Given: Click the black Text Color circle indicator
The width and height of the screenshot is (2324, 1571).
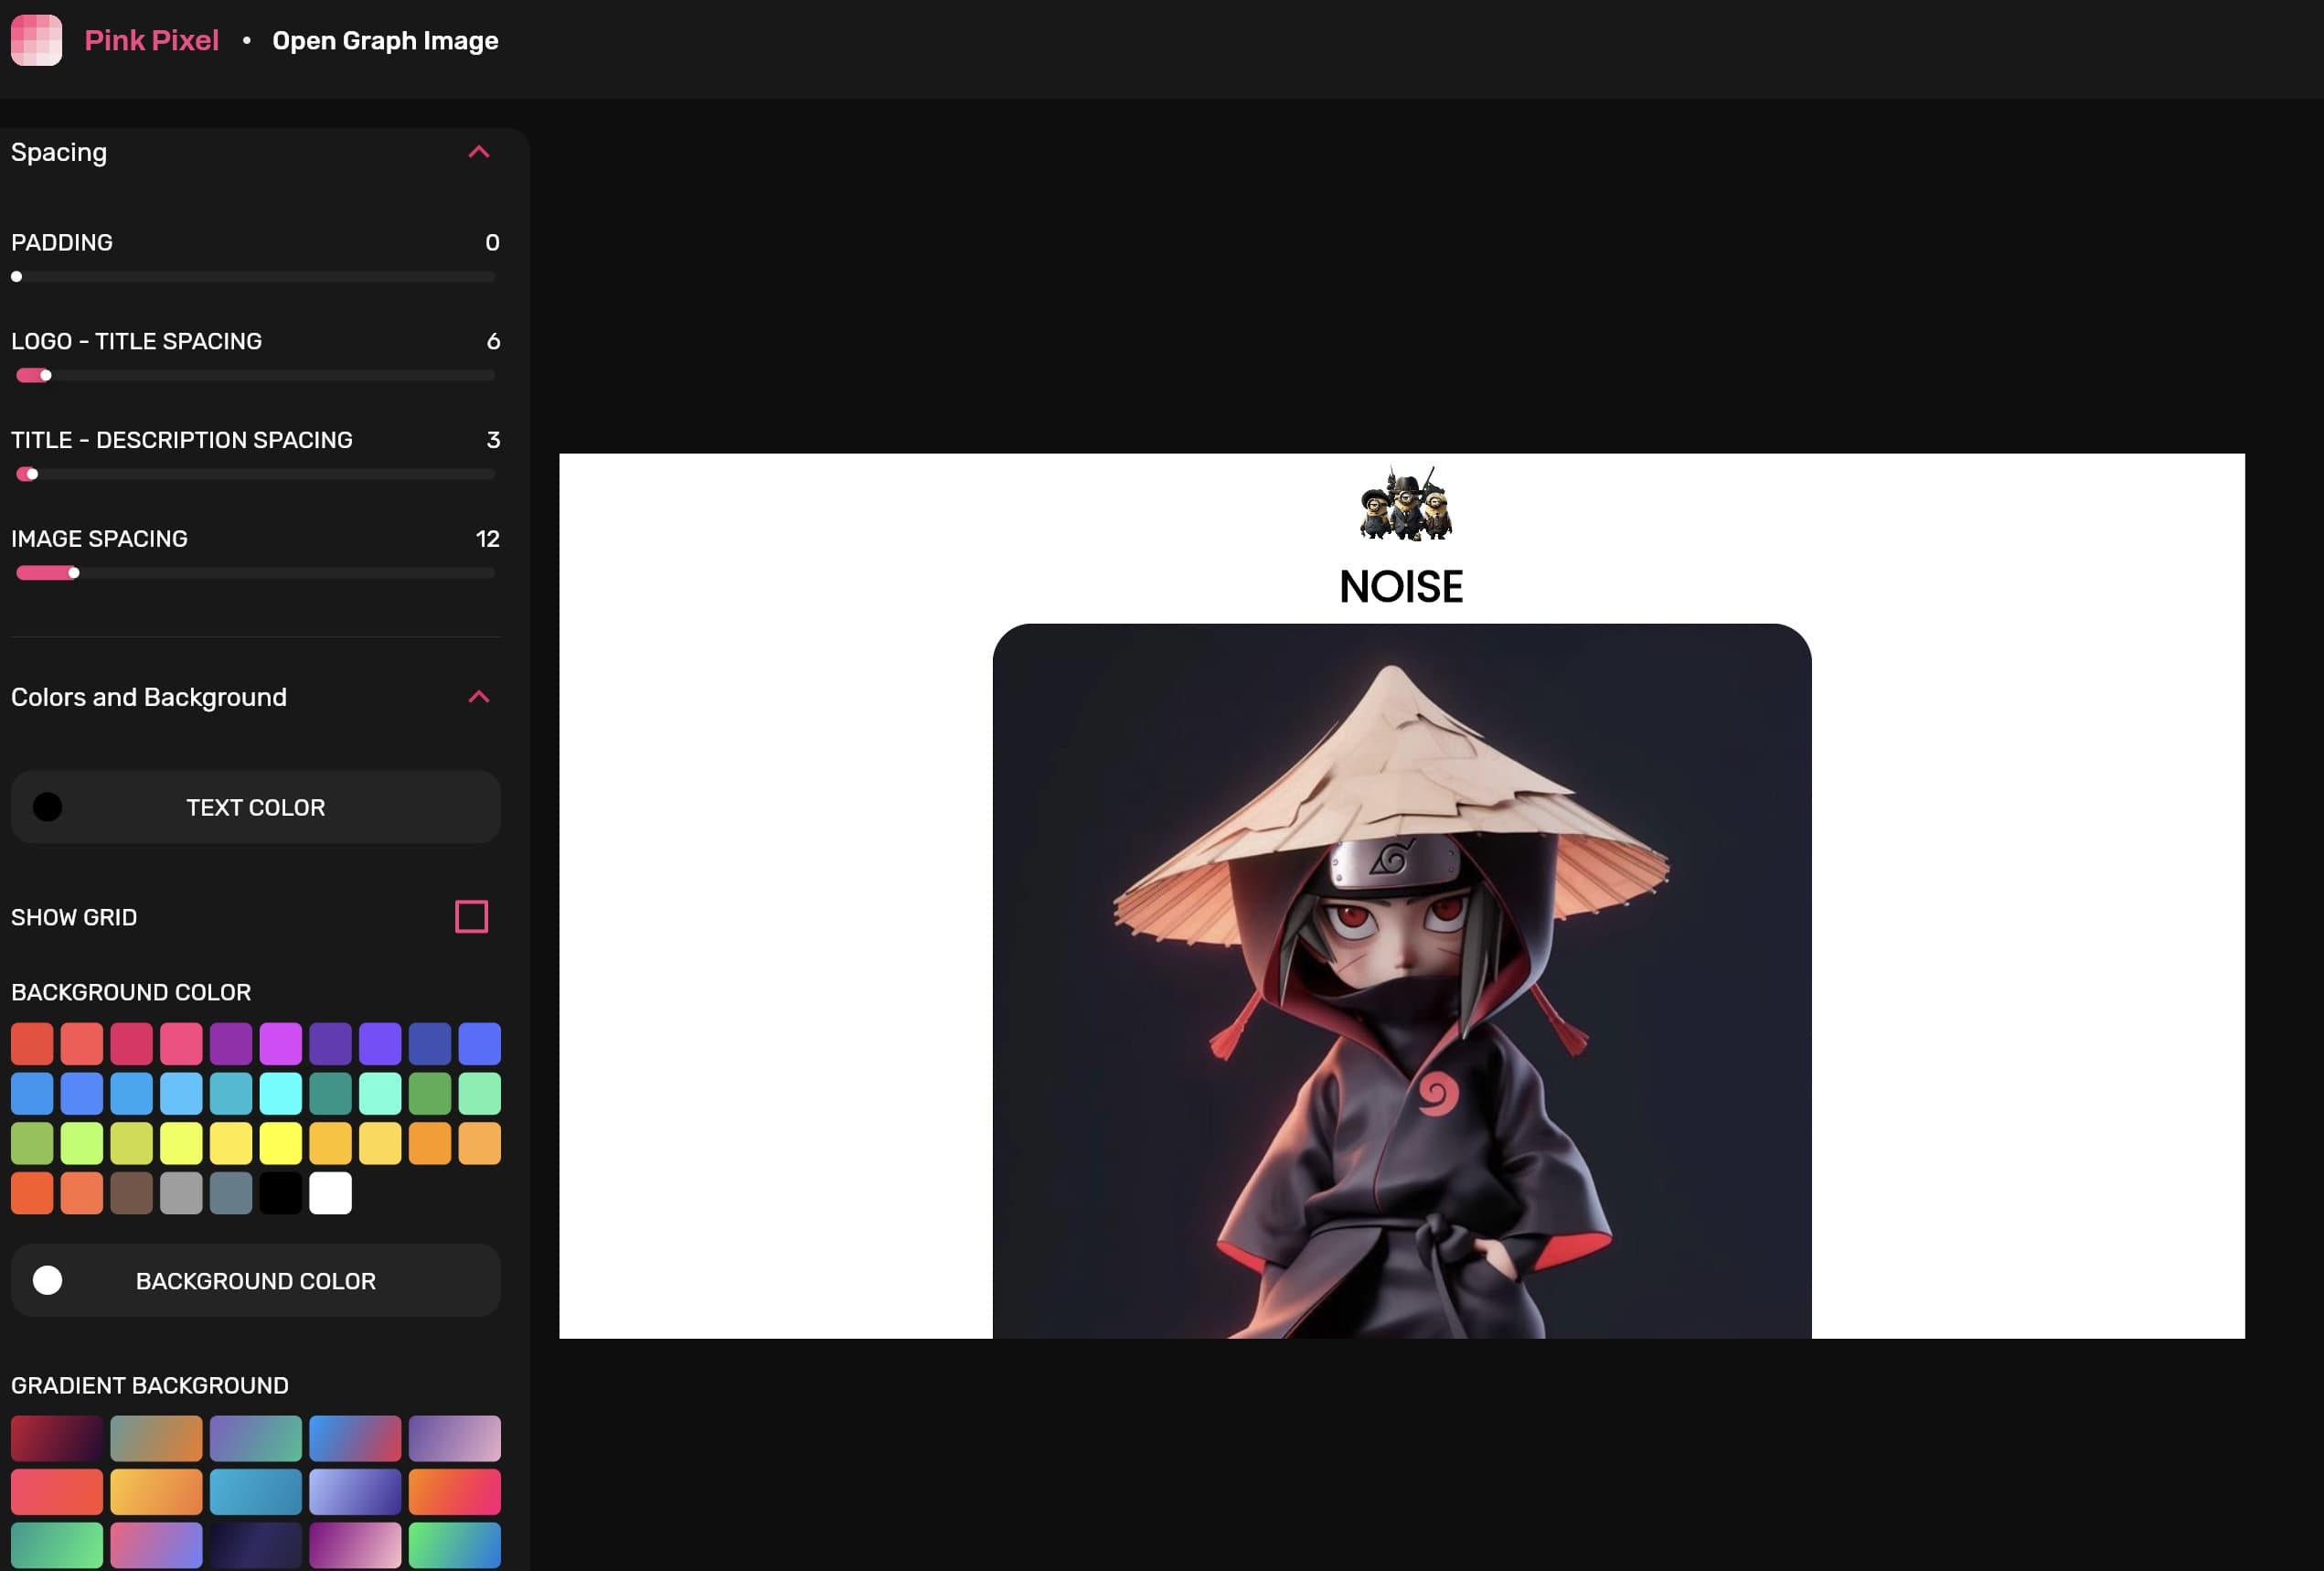Looking at the screenshot, I should point(47,807).
